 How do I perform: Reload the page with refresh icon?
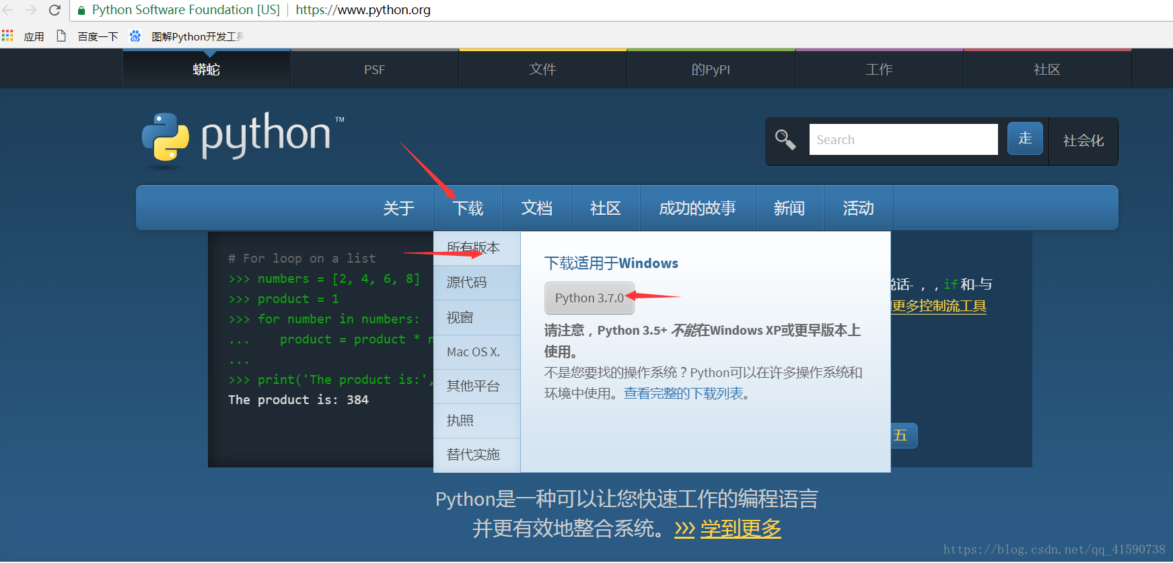(x=55, y=10)
